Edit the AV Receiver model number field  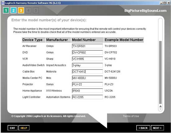[87, 46]
